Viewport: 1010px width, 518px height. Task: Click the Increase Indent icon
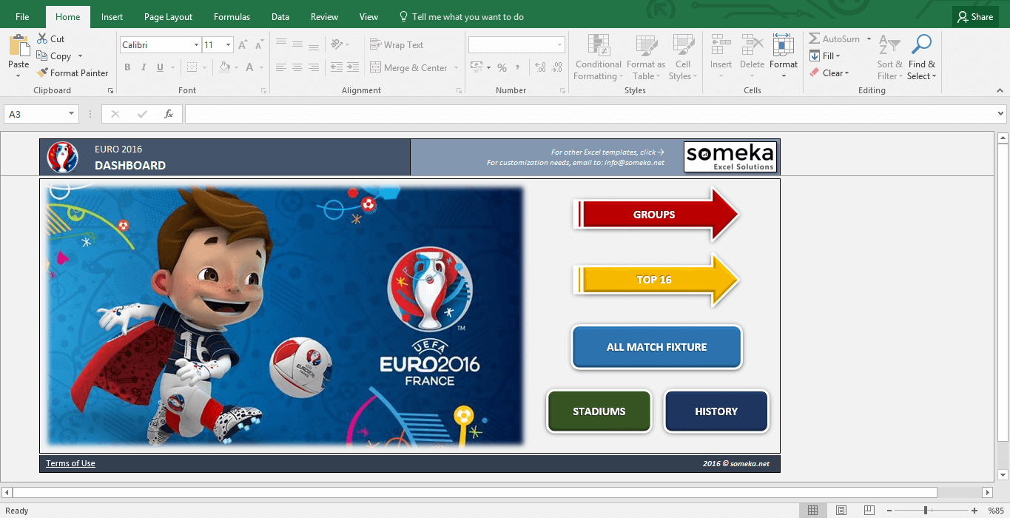(354, 67)
